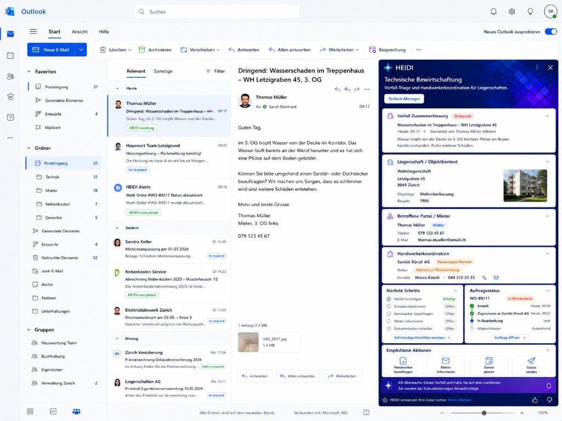Open the Verschieben dropdown arrow
Screen dimensions: 562x421
(218, 50)
